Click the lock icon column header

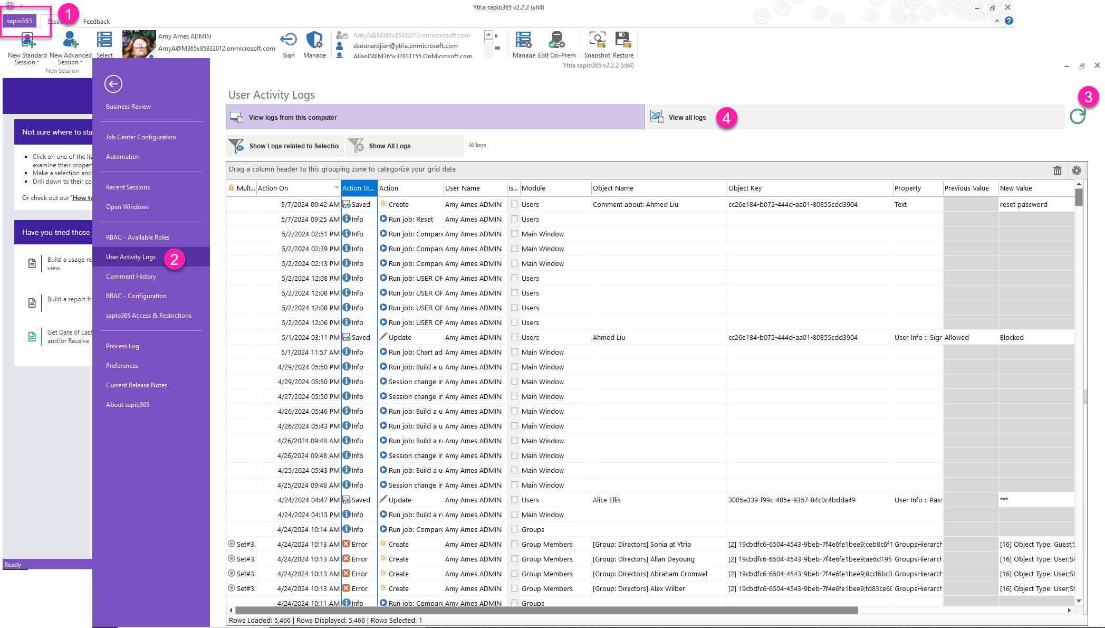tap(231, 188)
